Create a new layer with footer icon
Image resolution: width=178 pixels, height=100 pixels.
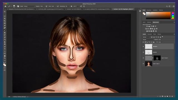tap(170, 96)
